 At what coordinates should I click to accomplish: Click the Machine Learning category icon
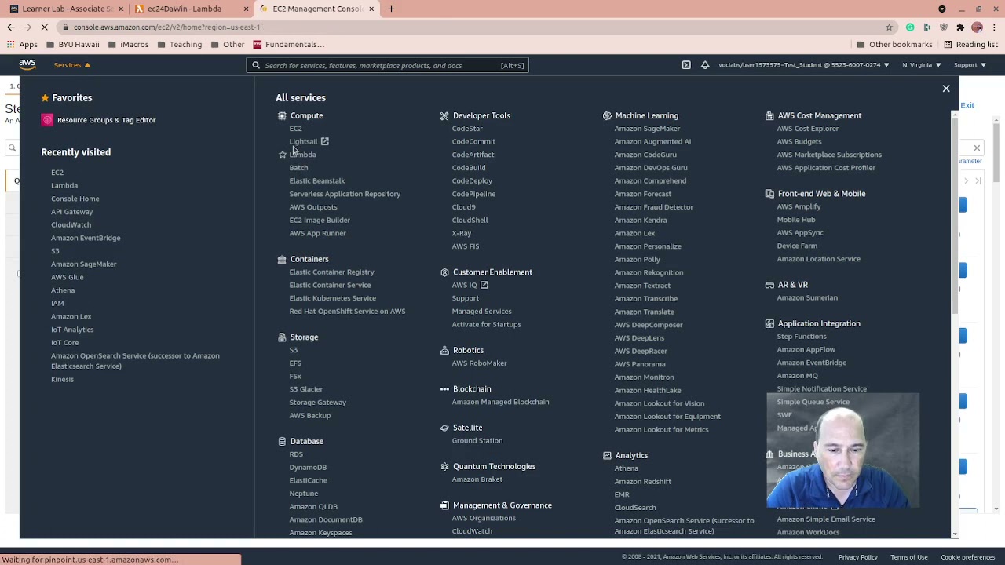point(607,115)
